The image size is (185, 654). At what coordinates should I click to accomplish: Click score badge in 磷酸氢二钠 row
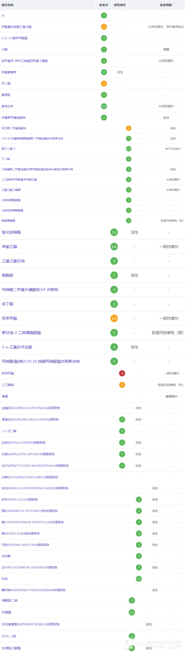click(x=132, y=601)
